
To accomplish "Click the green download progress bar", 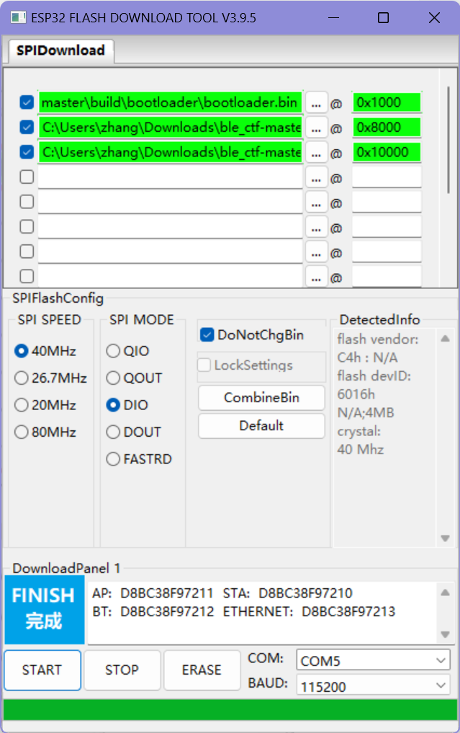I will pyautogui.click(x=230, y=710).
